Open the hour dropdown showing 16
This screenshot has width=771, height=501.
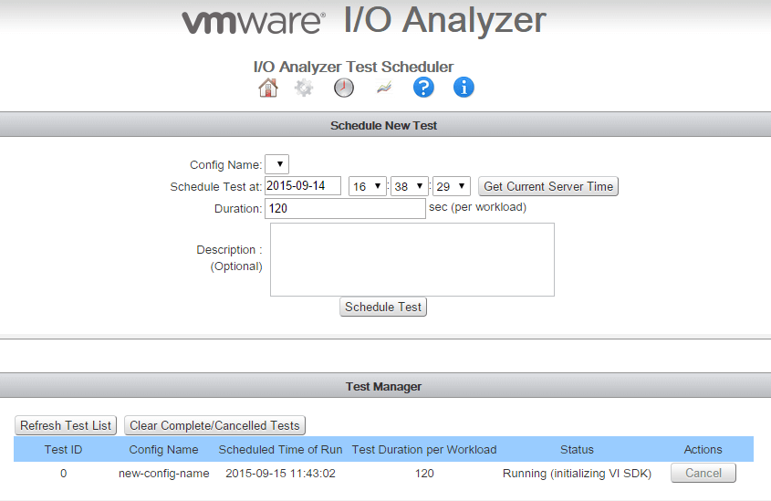pos(368,186)
